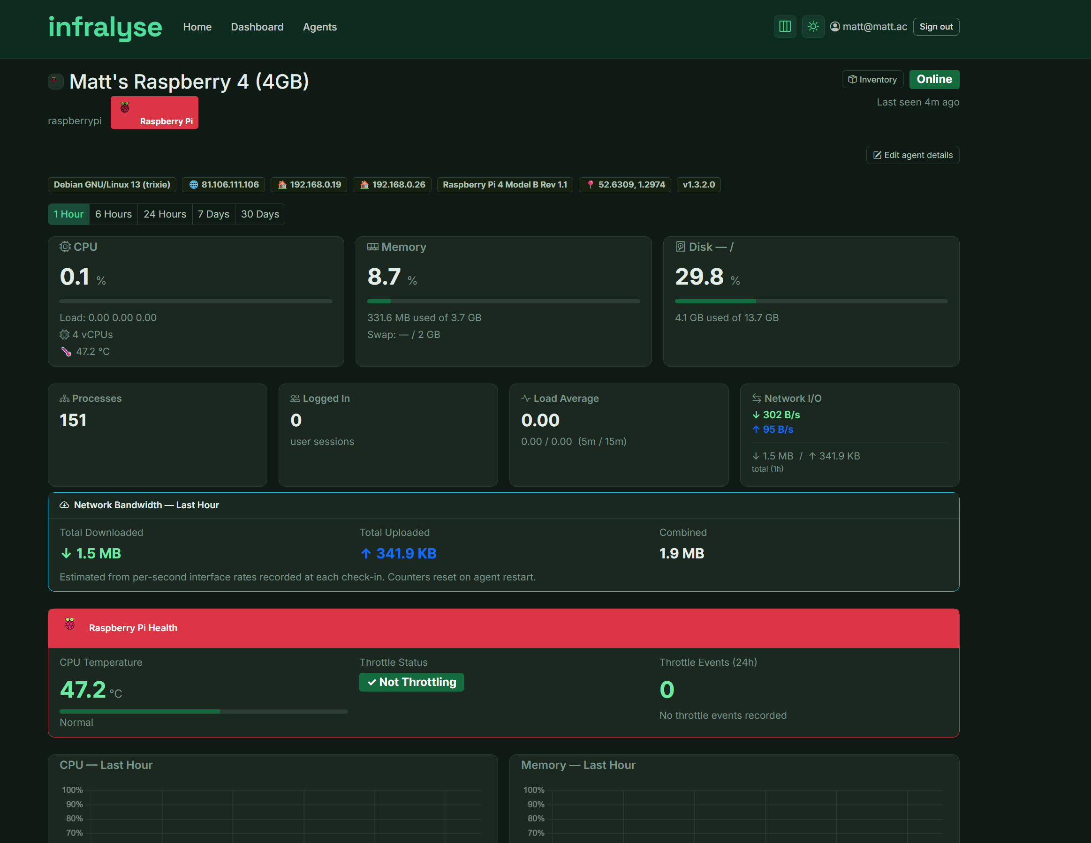Viewport: 1091px width, 843px height.
Task: Click the Debian GNU/Linux 13 (trixie) badge
Action: 112,185
